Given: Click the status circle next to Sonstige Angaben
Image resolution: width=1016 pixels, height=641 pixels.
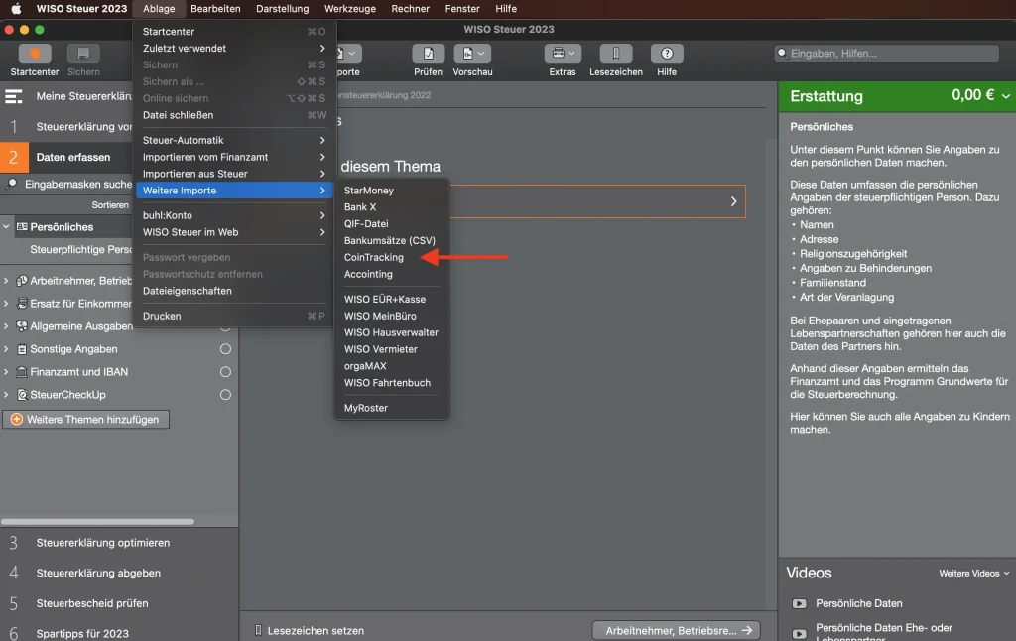Looking at the screenshot, I should pos(225,349).
